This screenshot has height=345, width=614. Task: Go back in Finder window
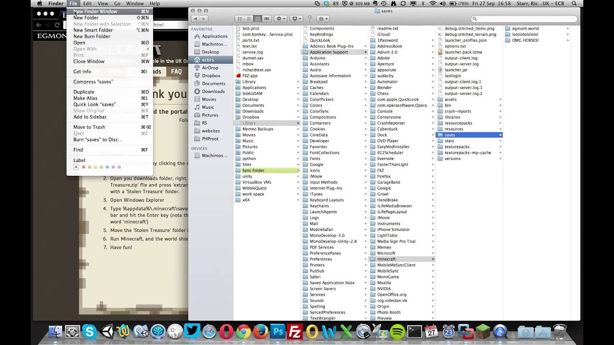click(195, 19)
